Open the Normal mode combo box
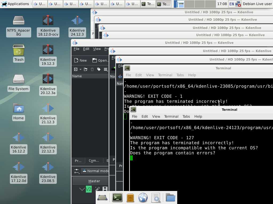The width and height of the screenshot is (273, 204). point(95,171)
